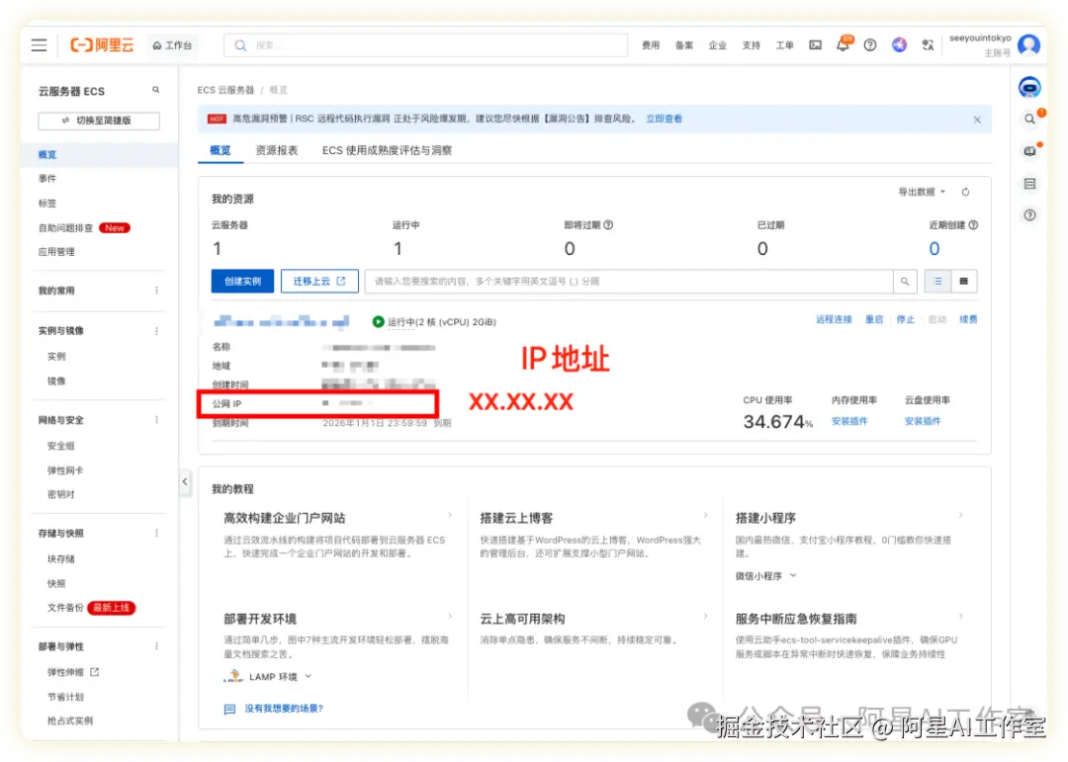Open 事件 in the sidebar

(47, 179)
